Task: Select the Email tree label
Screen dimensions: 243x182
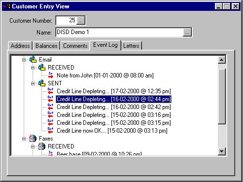Action: 45,60
